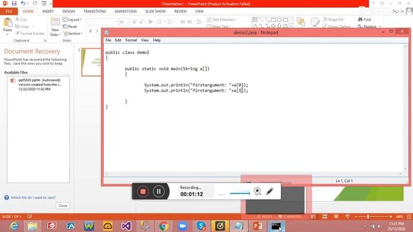Click the Decrease Font Size icon
The image size is (413, 232).
141,22
